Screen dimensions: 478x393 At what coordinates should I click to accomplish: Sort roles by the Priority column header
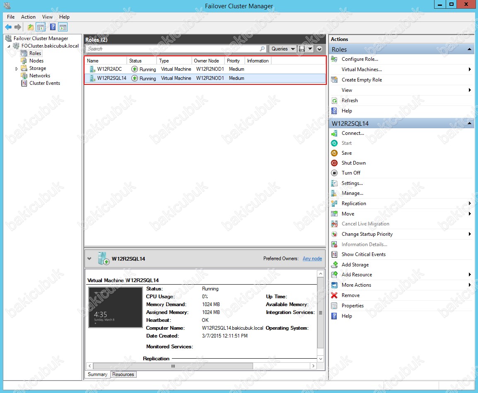point(234,61)
